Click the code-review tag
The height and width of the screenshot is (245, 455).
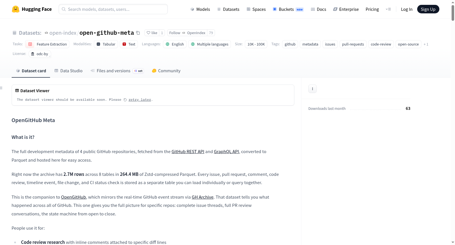(x=381, y=44)
